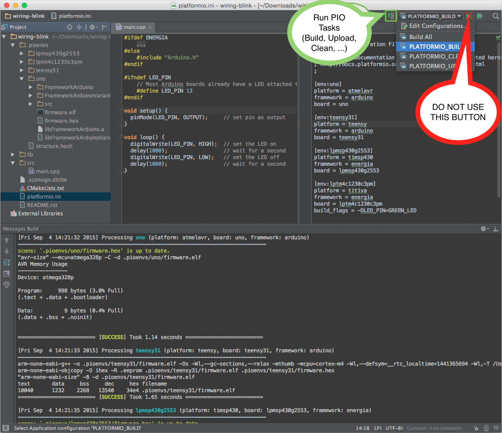Open Messages Build panel gear menu
This screenshot has height=433, width=502.
click(484, 229)
